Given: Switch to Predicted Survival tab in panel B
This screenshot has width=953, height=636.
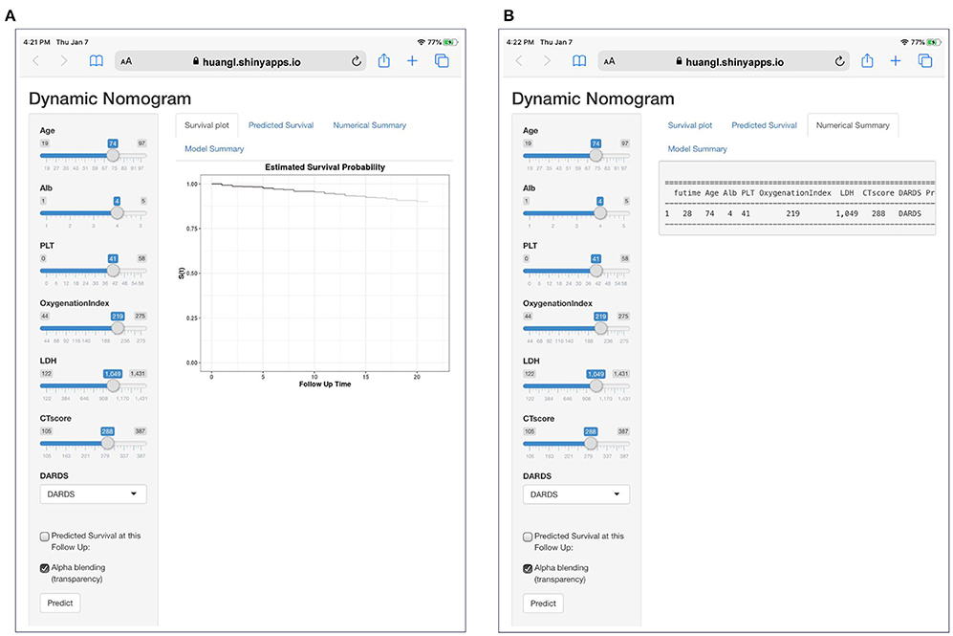Looking at the screenshot, I should [764, 125].
